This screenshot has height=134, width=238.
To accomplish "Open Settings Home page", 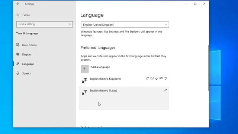I will 26,15.
